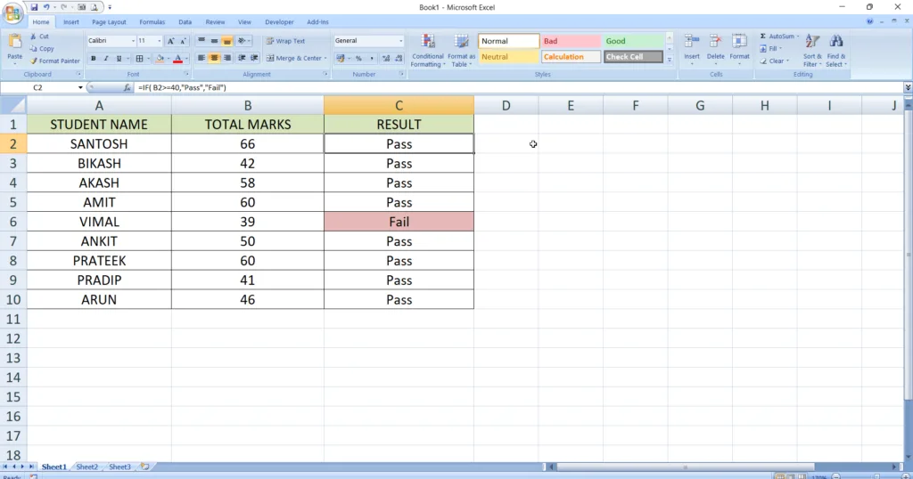
Task: Toggle Middle Align
Action: pyautogui.click(x=214, y=41)
